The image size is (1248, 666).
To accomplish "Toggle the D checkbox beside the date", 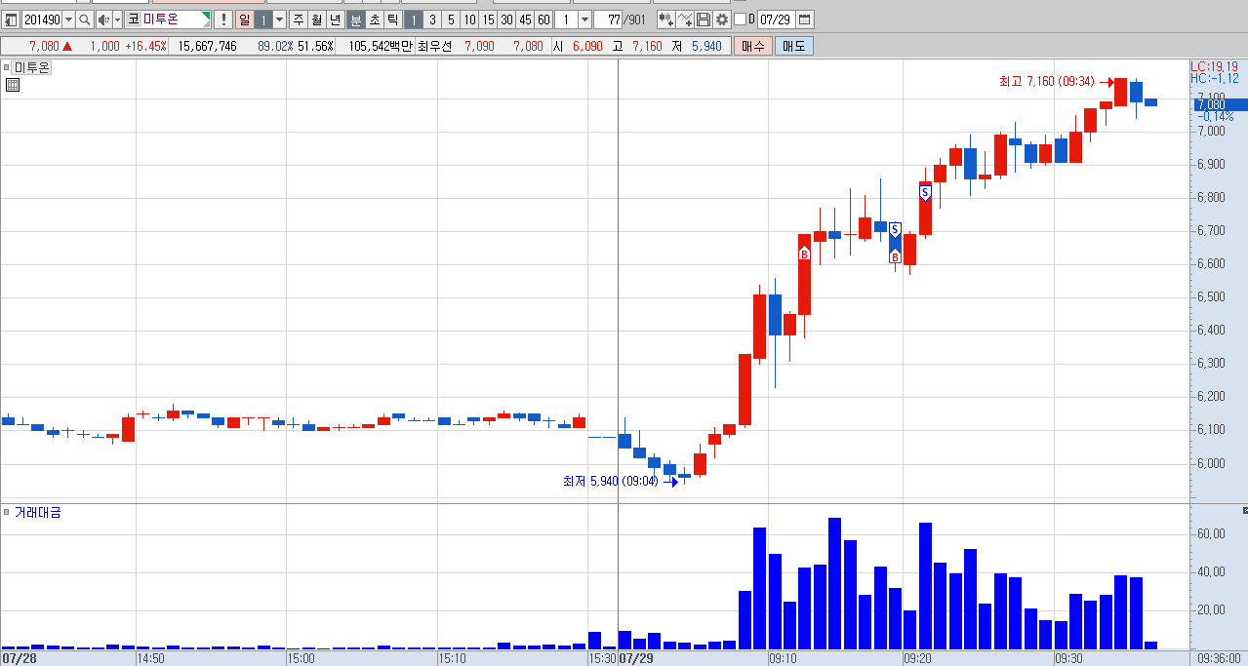I will click(740, 20).
